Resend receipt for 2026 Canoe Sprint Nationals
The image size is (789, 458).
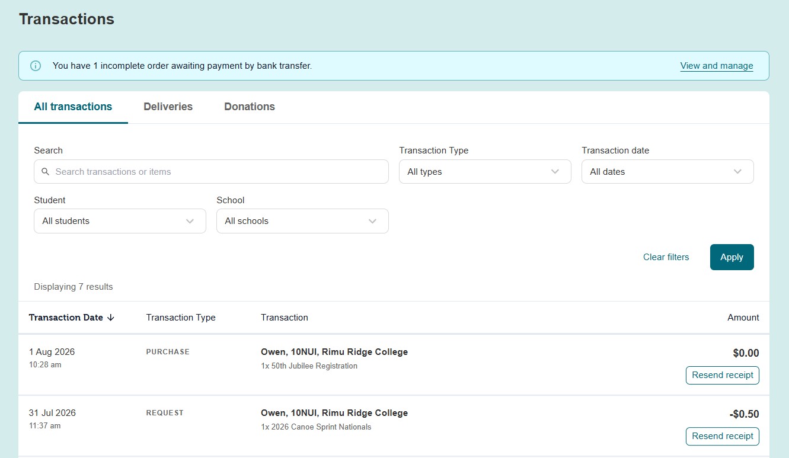(x=723, y=436)
